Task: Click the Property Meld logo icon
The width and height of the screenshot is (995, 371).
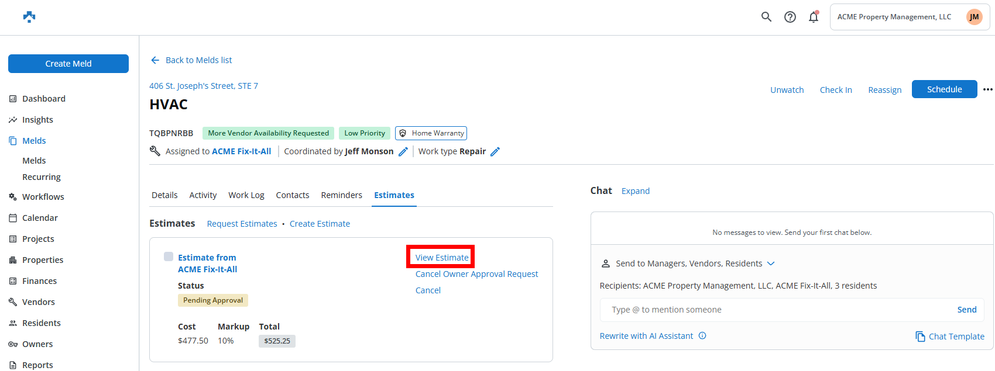Action: [x=29, y=17]
